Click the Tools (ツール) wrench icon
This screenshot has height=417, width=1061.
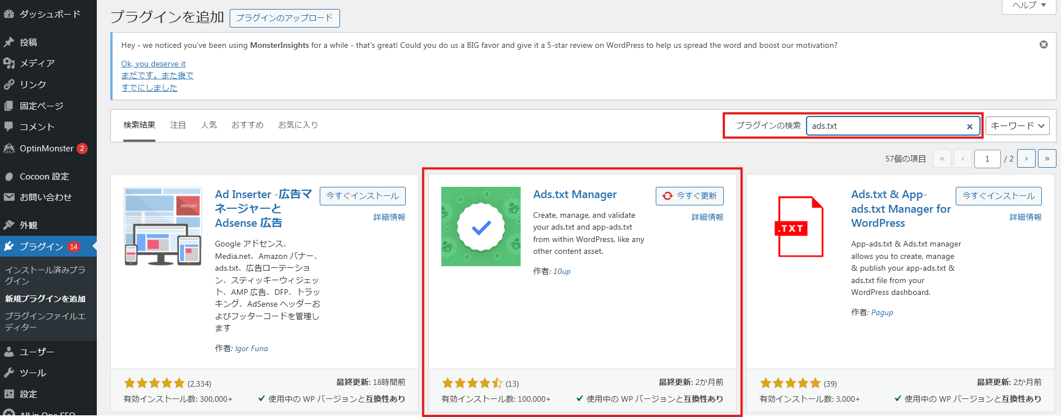[9, 373]
